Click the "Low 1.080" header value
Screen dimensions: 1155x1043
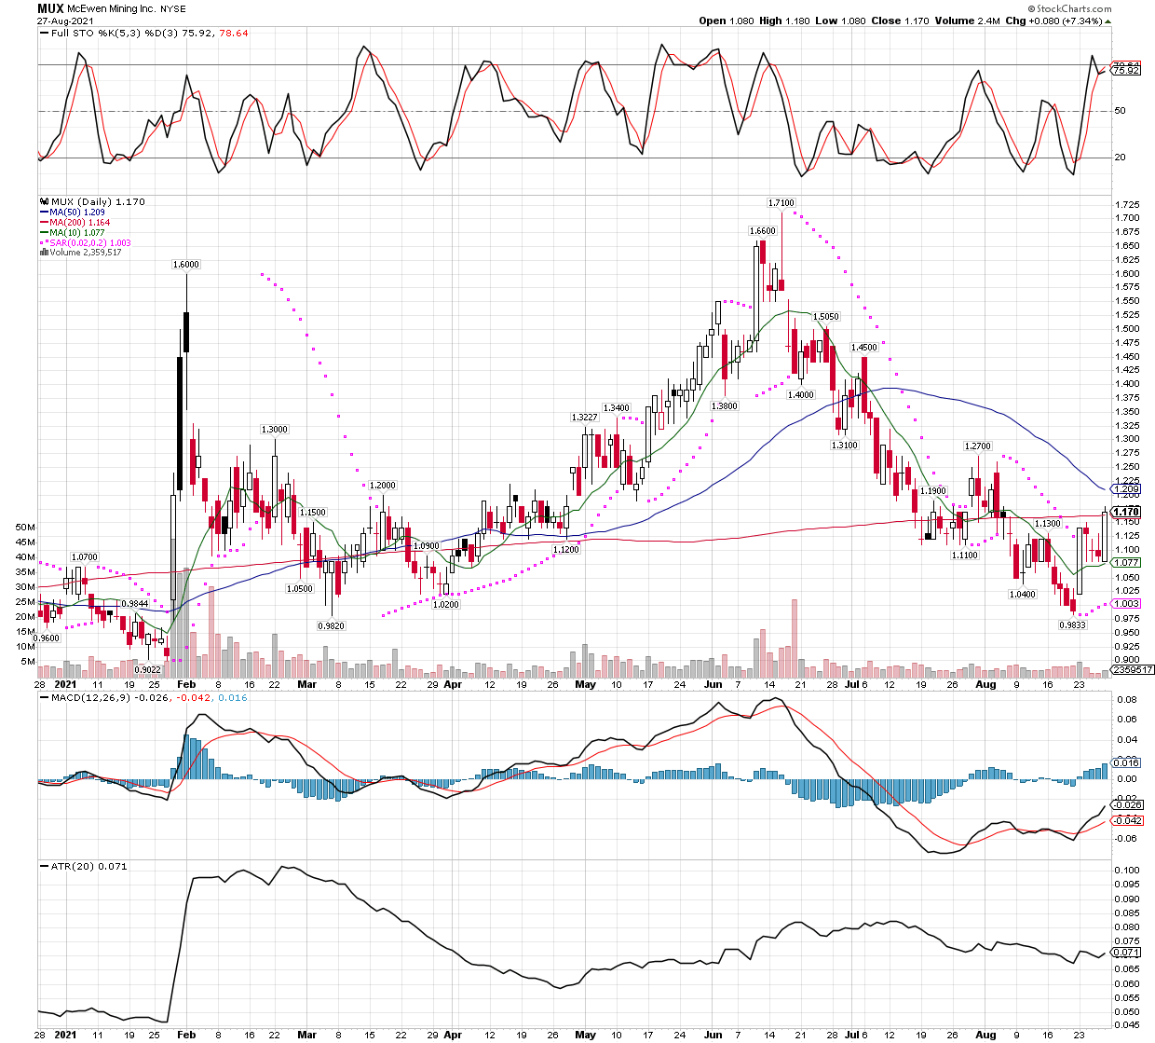841,21
